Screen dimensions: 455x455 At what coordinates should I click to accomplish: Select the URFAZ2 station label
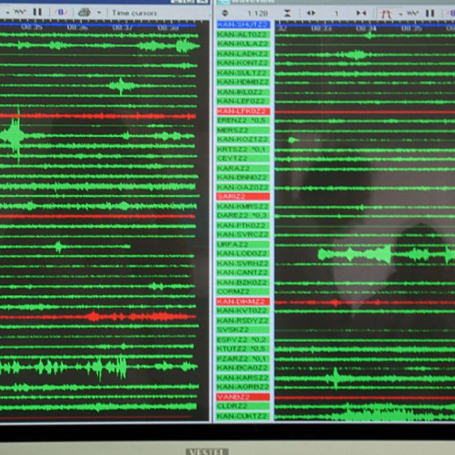tap(242, 244)
